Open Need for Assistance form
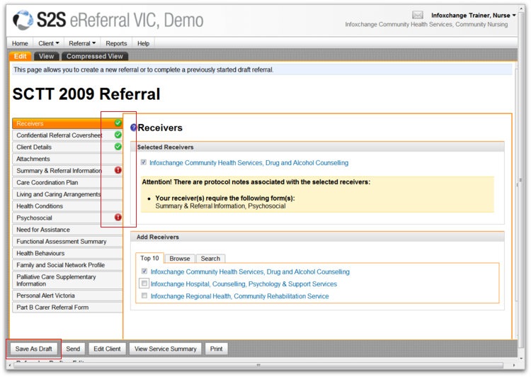Screen dimensions: 531x377 67,230
